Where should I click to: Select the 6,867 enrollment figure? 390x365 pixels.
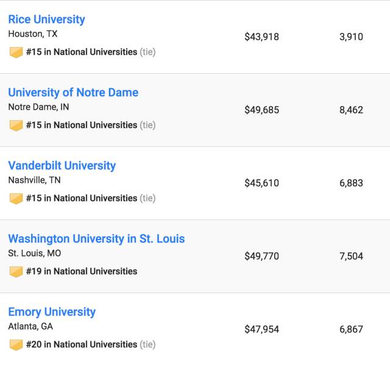point(351,329)
